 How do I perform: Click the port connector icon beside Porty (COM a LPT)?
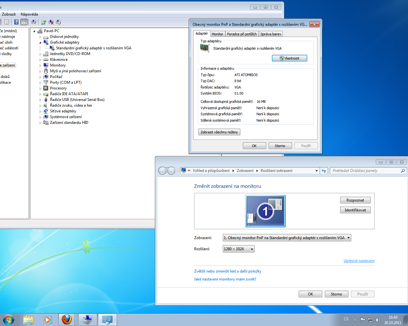pos(46,82)
